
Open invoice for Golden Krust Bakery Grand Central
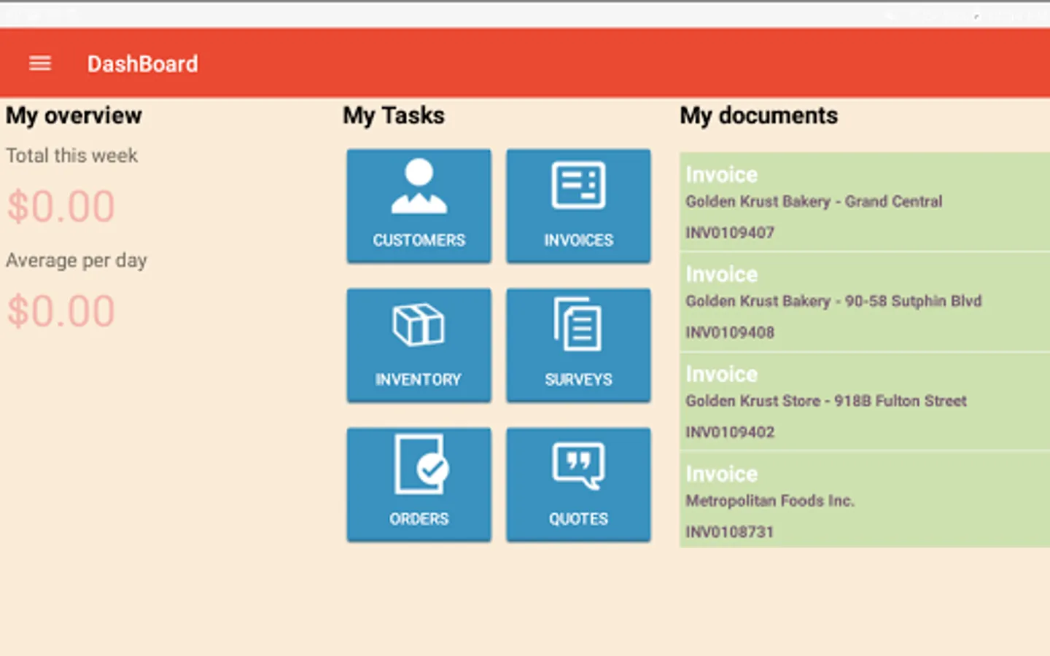pyautogui.click(x=865, y=202)
